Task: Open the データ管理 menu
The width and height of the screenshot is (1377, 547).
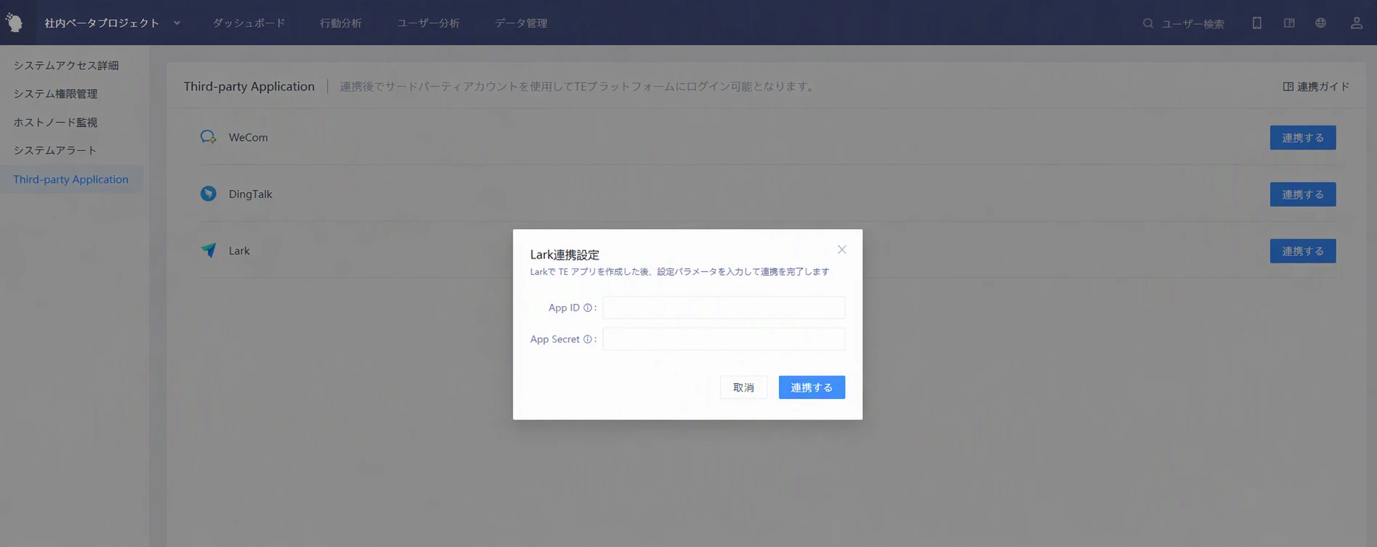Action: click(521, 23)
